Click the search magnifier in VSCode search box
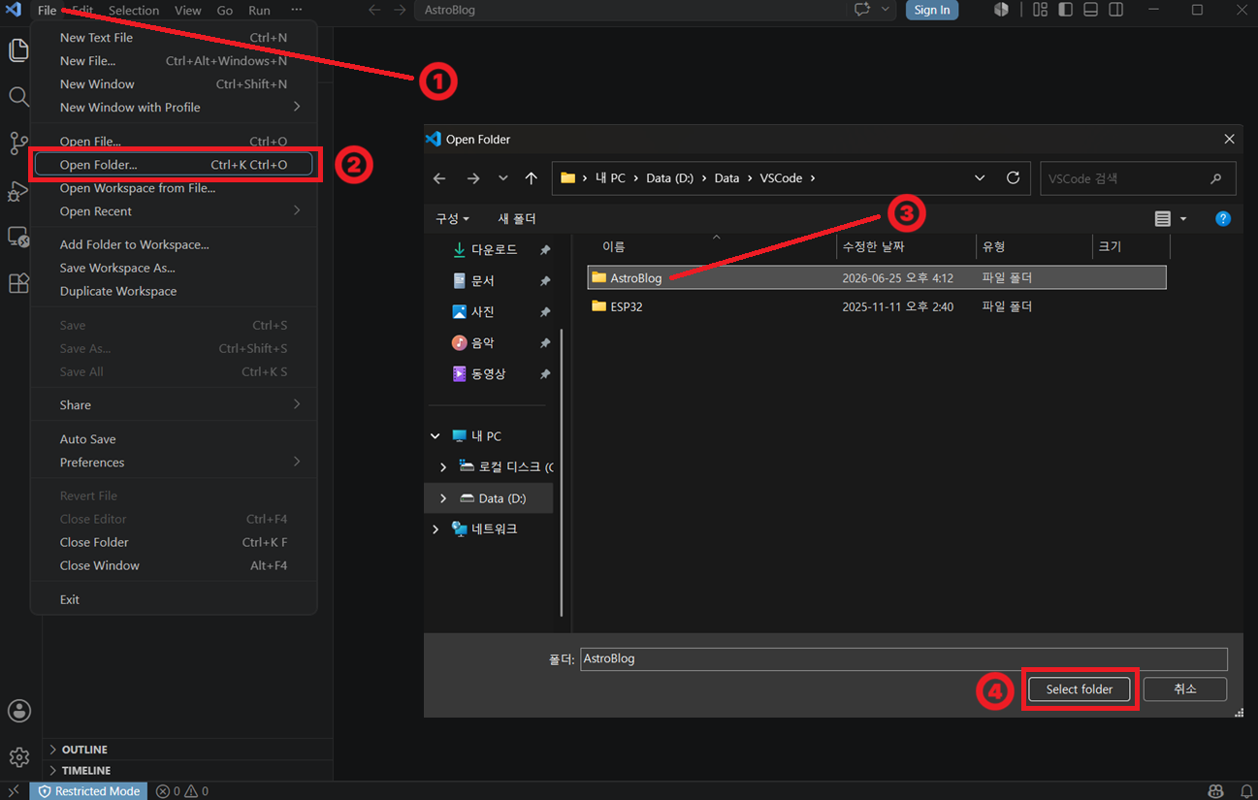1258x800 pixels. point(1216,178)
